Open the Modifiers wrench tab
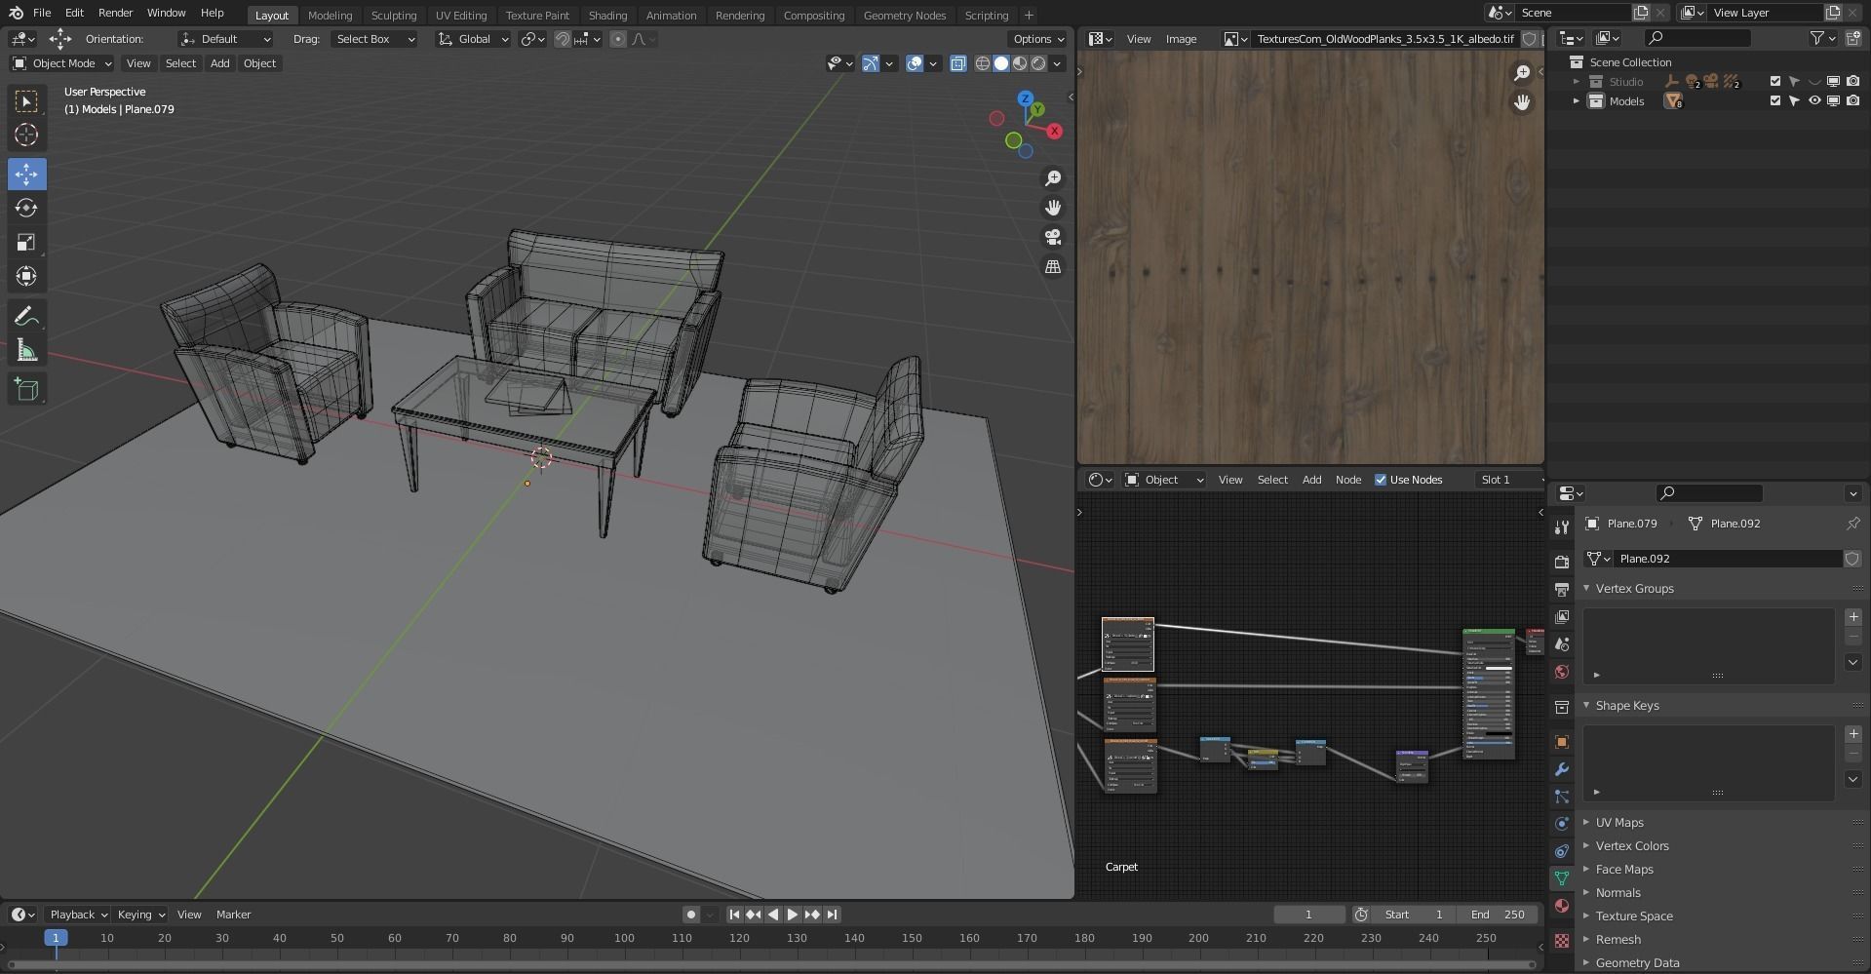 click(x=1562, y=769)
